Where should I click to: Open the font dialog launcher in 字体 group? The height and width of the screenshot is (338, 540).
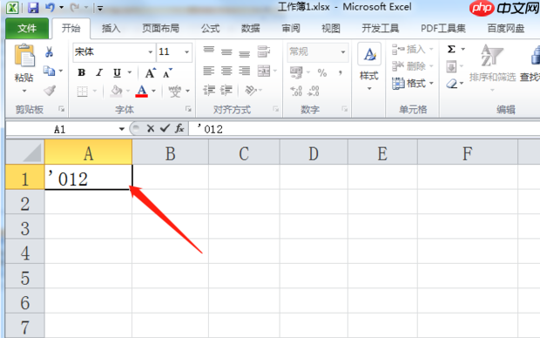pyautogui.click(x=188, y=109)
